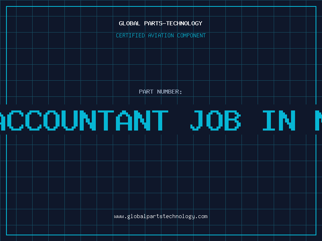Select the CERTIFIED AVIATION COMPONENT subtitle
Screen dimensions: 322x241
[x=161, y=35]
